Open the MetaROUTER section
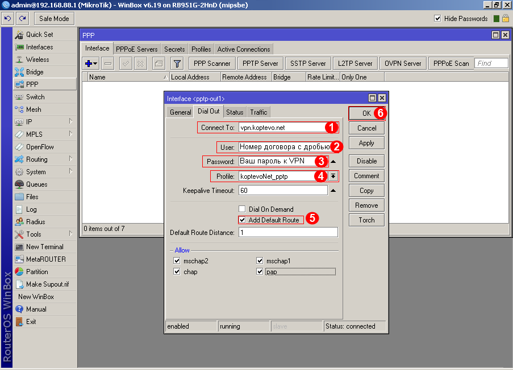513x370 pixels. coord(46,259)
